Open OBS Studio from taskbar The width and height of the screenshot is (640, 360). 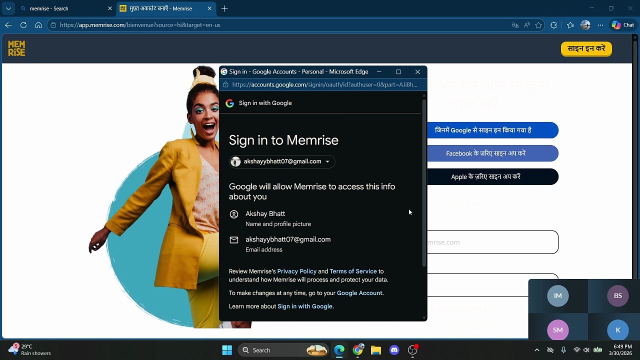click(x=412, y=350)
